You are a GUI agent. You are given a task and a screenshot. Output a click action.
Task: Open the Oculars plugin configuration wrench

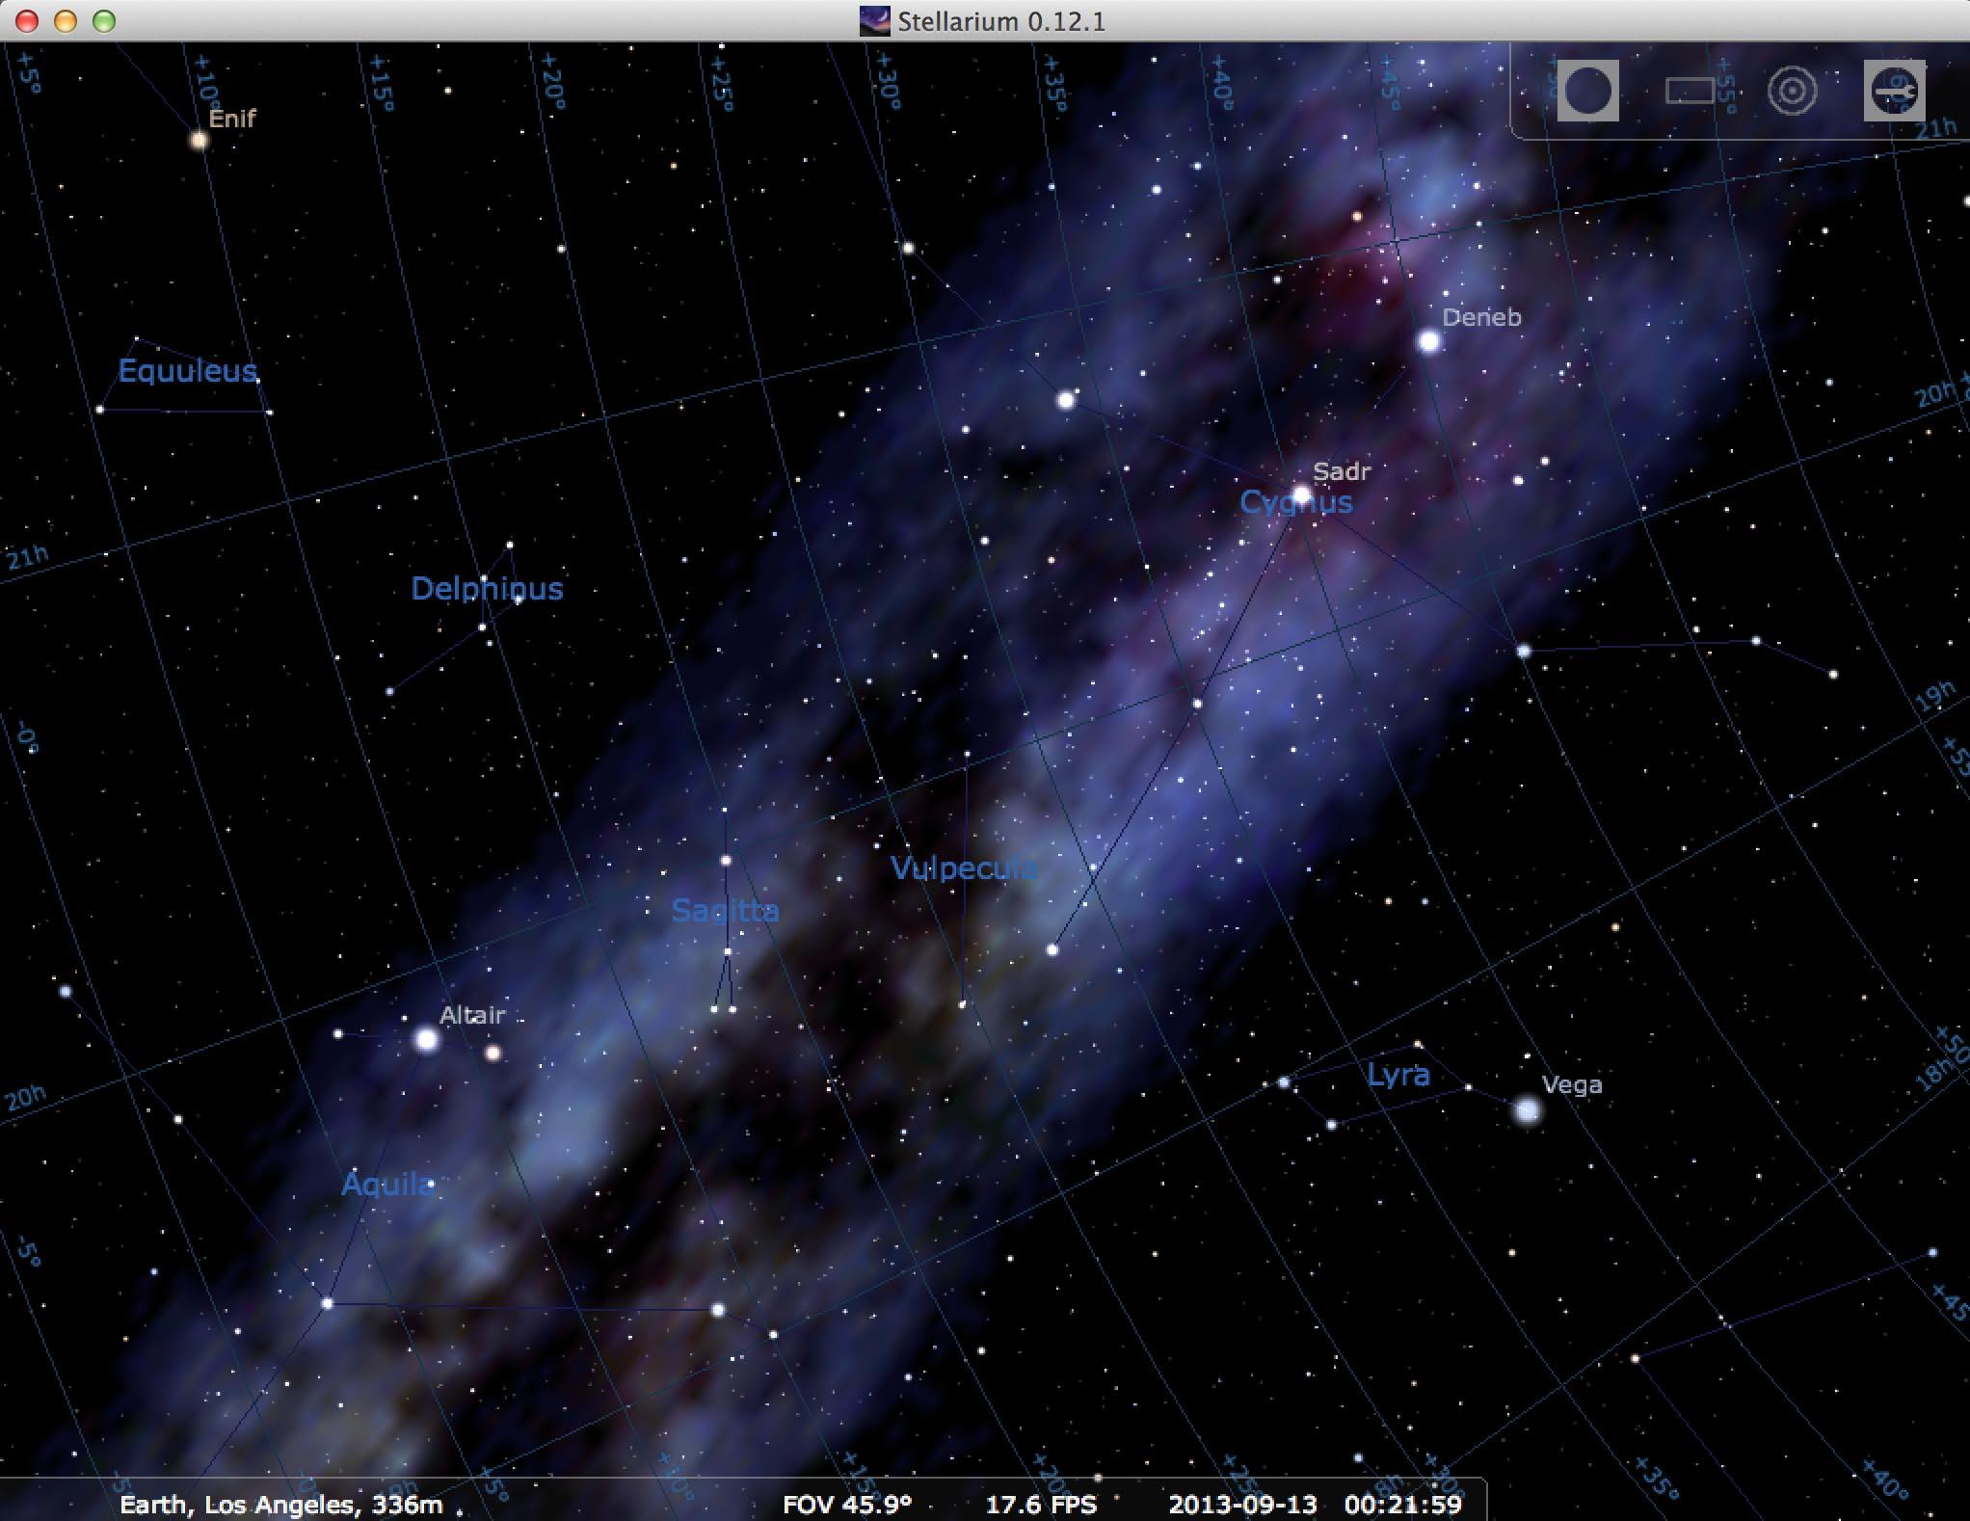point(1894,91)
